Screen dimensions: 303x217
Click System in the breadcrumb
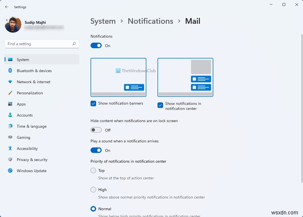[103, 21]
